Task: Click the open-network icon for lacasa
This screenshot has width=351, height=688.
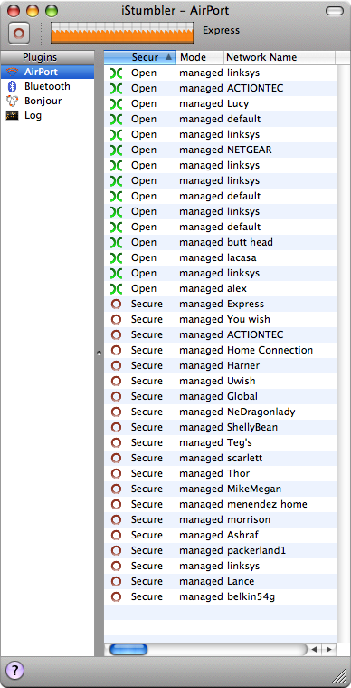Action: (x=116, y=257)
